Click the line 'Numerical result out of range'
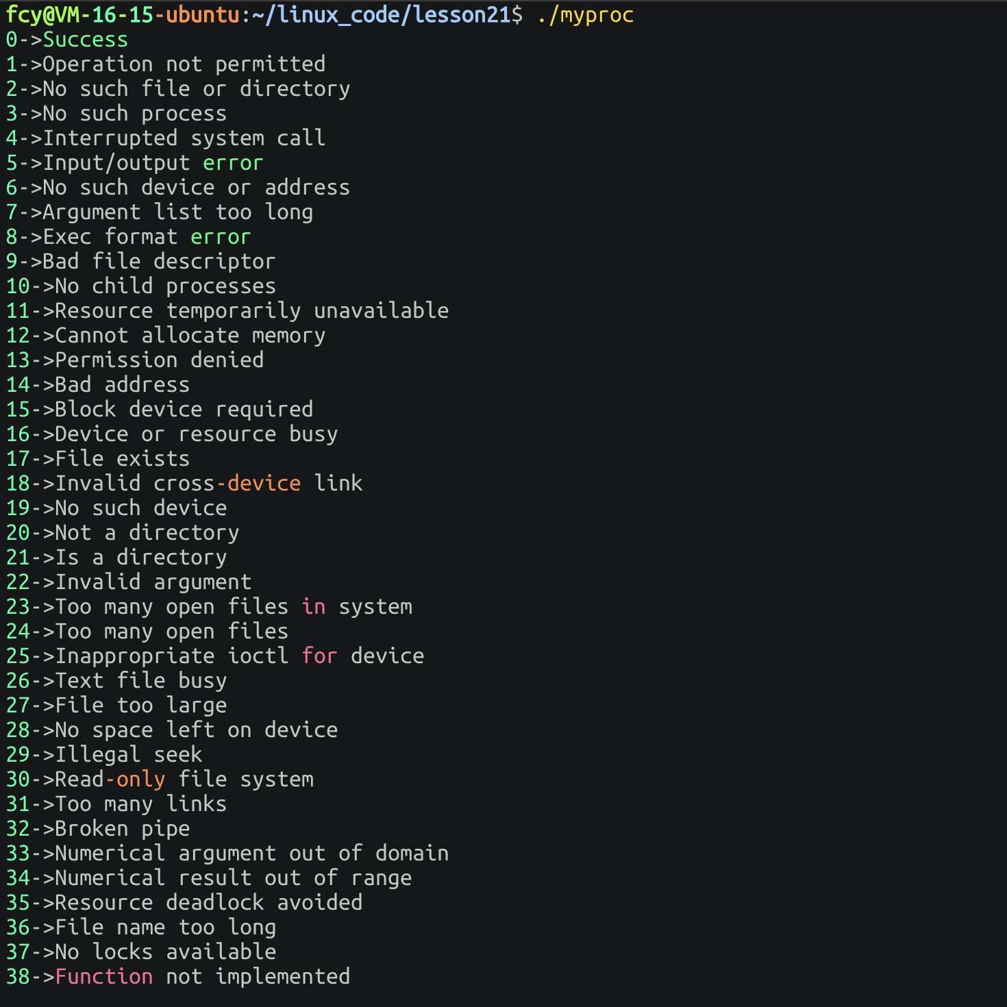 pyautogui.click(x=234, y=878)
